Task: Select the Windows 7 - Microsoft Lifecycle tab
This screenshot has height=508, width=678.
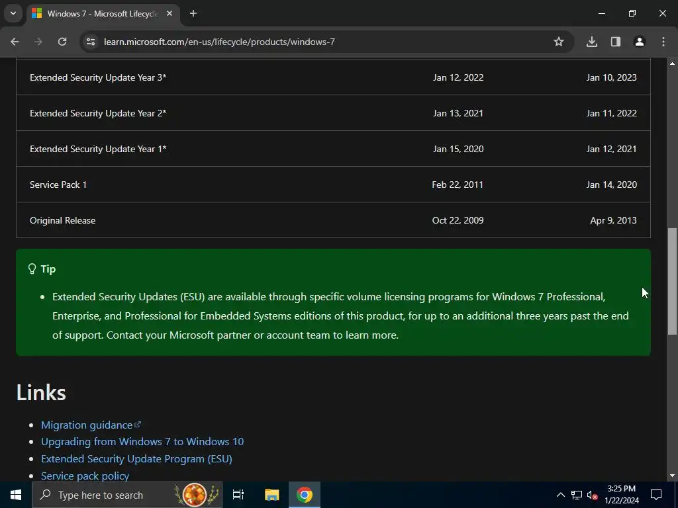Action: [104, 14]
